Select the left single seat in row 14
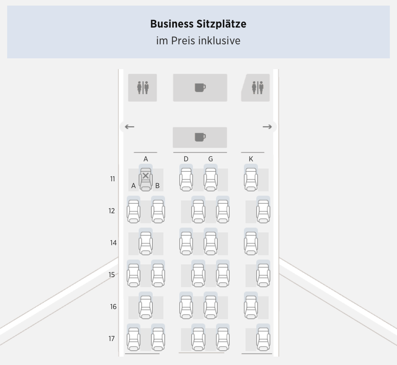The width and height of the screenshot is (397, 365). (x=145, y=242)
